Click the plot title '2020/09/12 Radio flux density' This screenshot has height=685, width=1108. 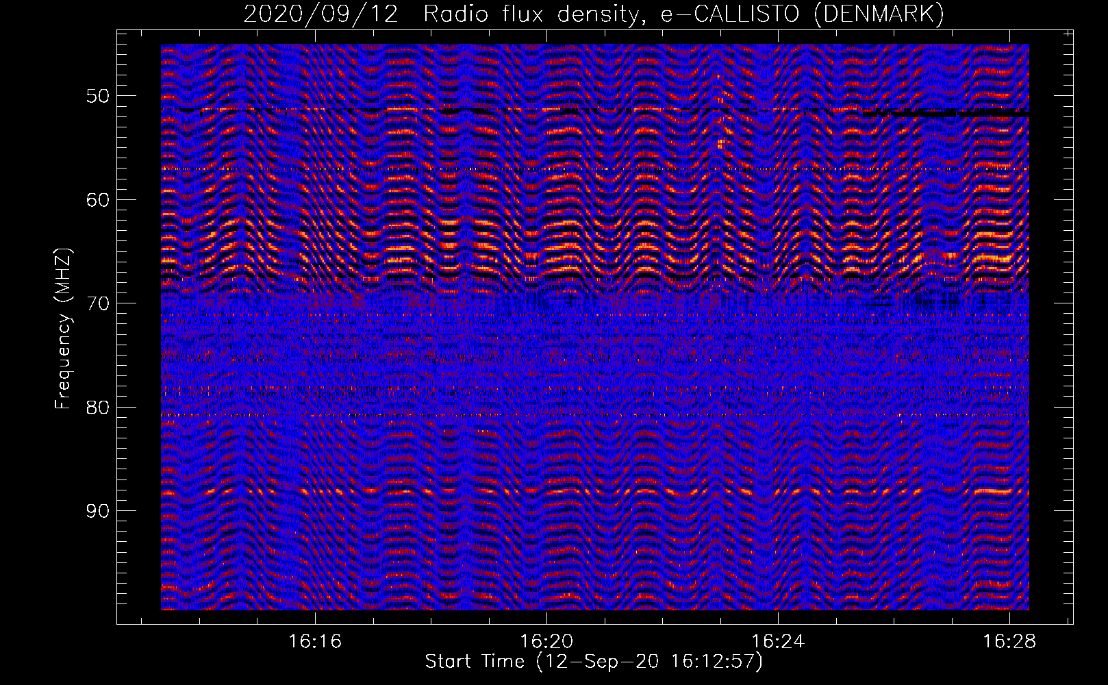click(x=444, y=14)
